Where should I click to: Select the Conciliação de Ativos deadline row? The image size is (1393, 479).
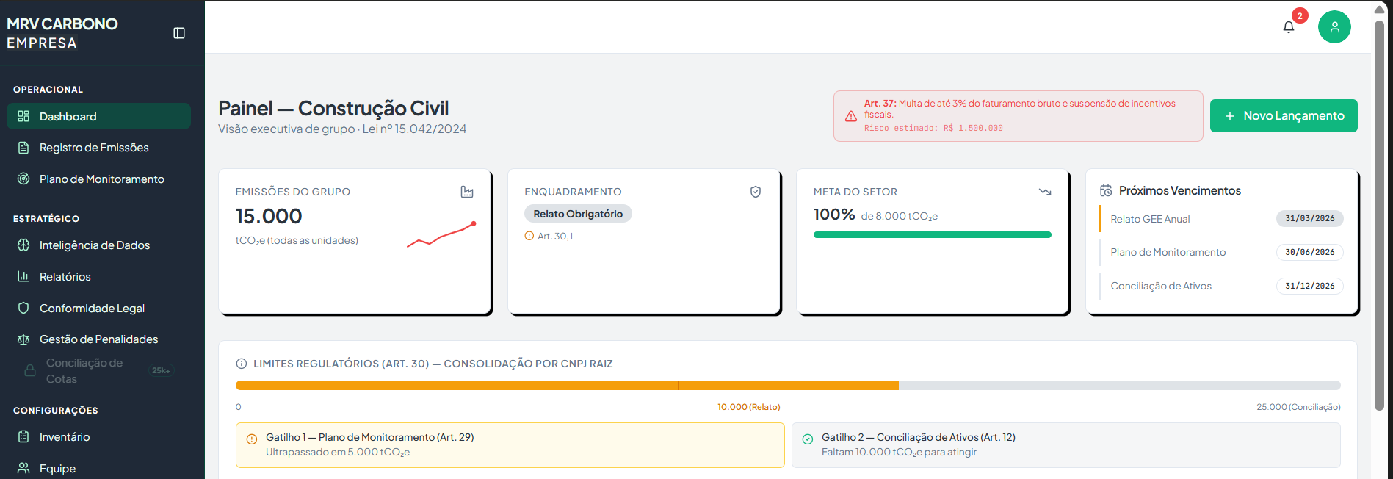(1222, 286)
